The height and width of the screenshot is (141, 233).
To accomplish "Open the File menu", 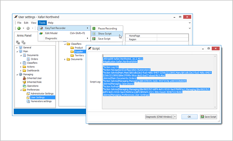I will coord(19,23).
